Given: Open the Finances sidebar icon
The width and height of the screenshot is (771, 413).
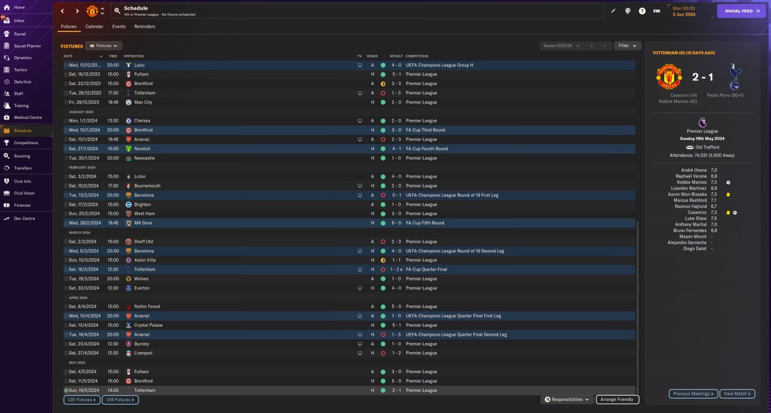Looking at the screenshot, I should [6, 206].
